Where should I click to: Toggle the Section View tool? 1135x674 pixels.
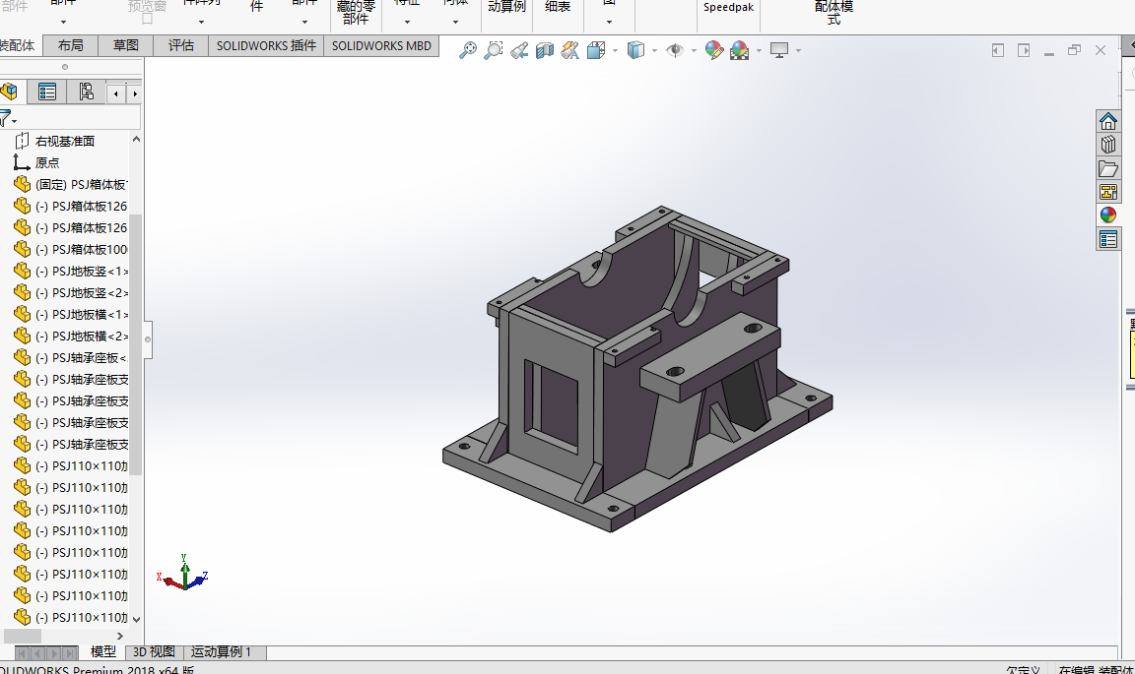coord(544,50)
